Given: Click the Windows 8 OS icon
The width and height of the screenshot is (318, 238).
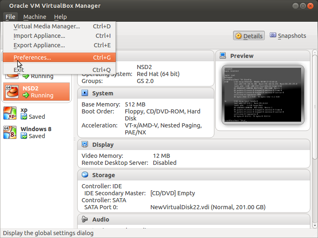Looking at the screenshot, I should click(x=10, y=132).
